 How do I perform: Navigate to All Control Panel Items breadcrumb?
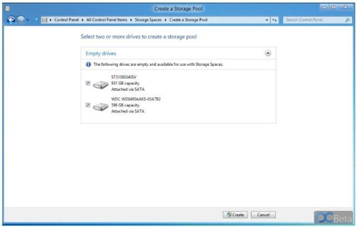pos(107,20)
